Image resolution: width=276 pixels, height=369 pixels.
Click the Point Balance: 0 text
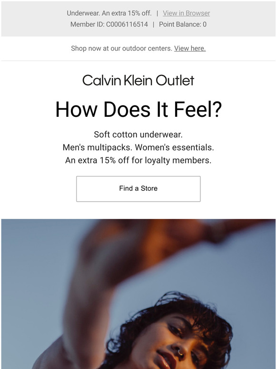(x=183, y=24)
